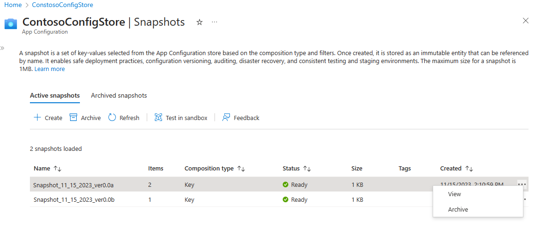Click the Create plus icon

[37, 118]
